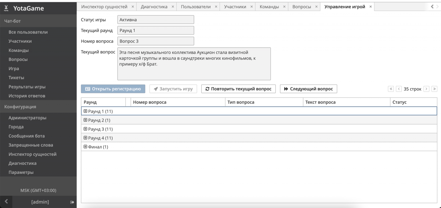Close the Пользователи tab
This screenshot has height=208, width=441.
(216, 7)
